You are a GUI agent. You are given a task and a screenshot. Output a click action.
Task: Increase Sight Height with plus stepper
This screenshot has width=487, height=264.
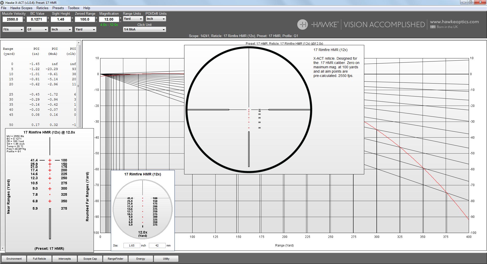pyautogui.click(x=72, y=18)
